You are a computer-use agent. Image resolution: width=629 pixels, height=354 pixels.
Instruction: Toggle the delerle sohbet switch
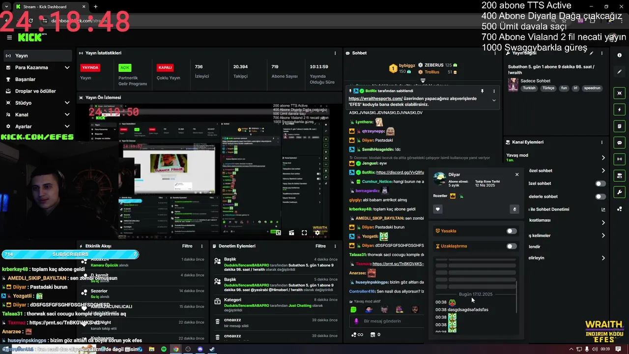tap(600, 197)
